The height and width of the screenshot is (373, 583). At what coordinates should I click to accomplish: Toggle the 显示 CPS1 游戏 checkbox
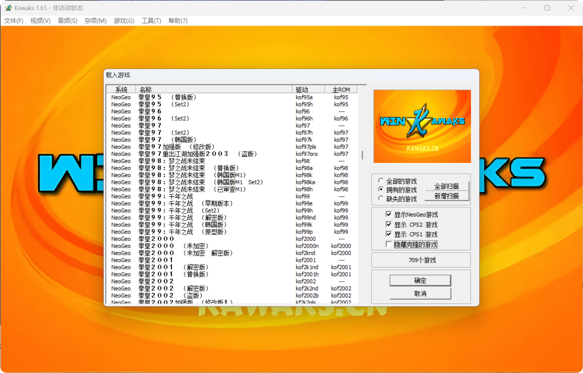click(389, 234)
